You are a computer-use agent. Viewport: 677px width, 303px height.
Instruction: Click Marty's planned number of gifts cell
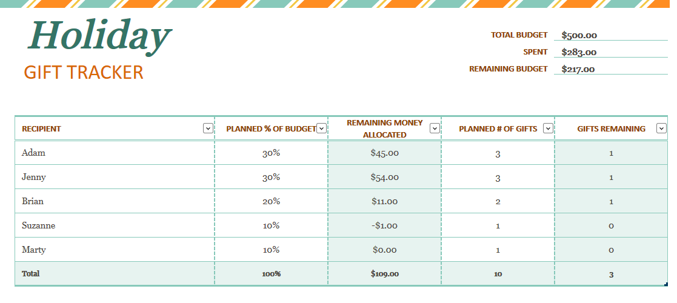[498, 250]
